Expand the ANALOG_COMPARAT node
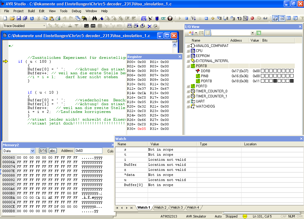304x219 pixels. tap(188, 46)
